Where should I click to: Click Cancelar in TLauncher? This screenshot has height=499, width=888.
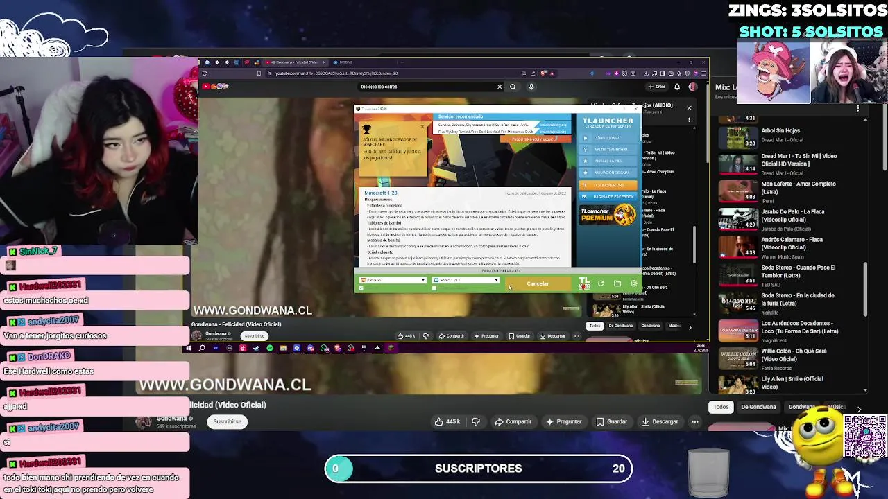pyautogui.click(x=538, y=283)
